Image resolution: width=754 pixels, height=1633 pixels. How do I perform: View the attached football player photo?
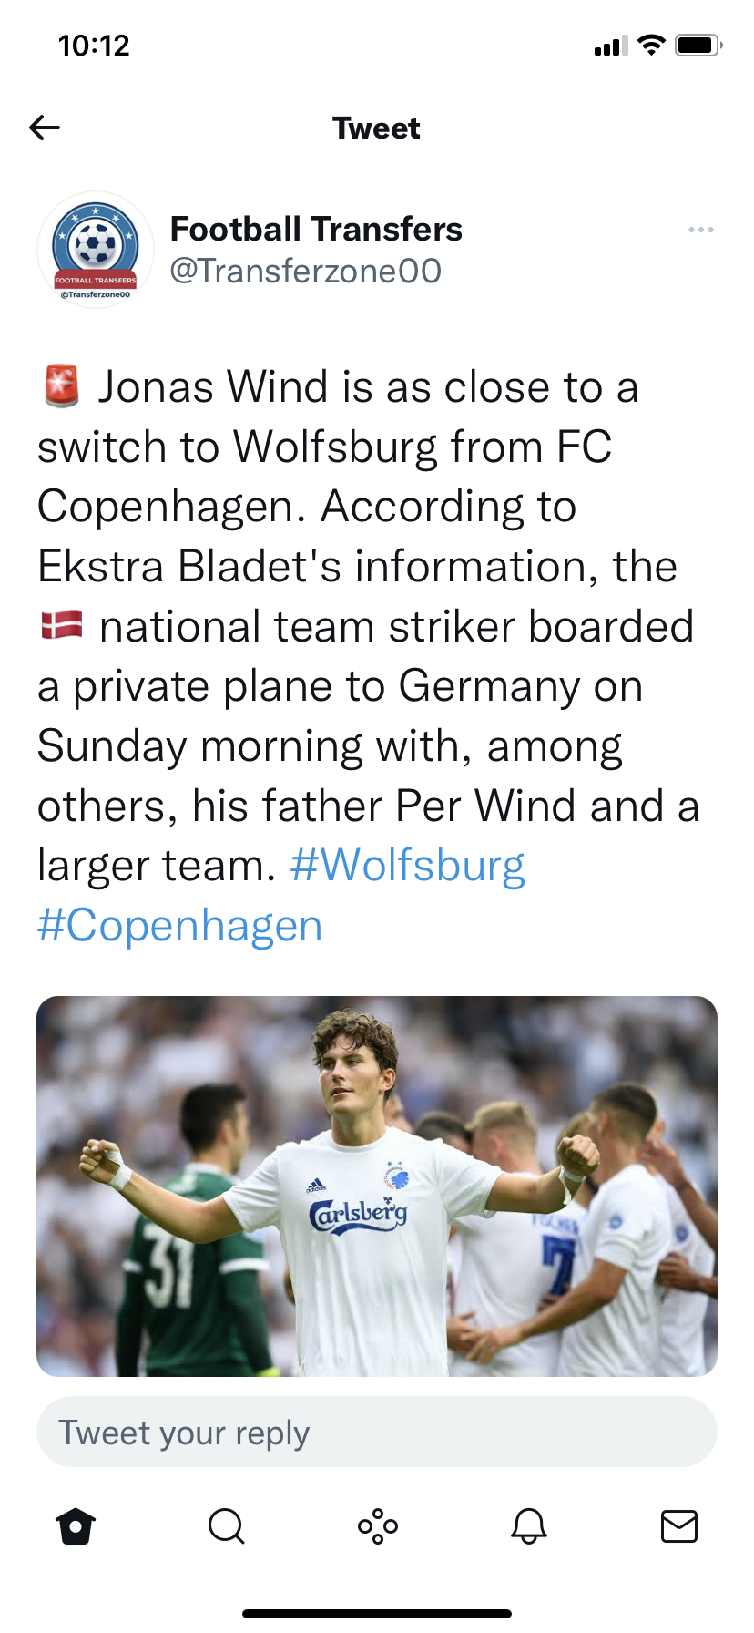click(x=377, y=1186)
